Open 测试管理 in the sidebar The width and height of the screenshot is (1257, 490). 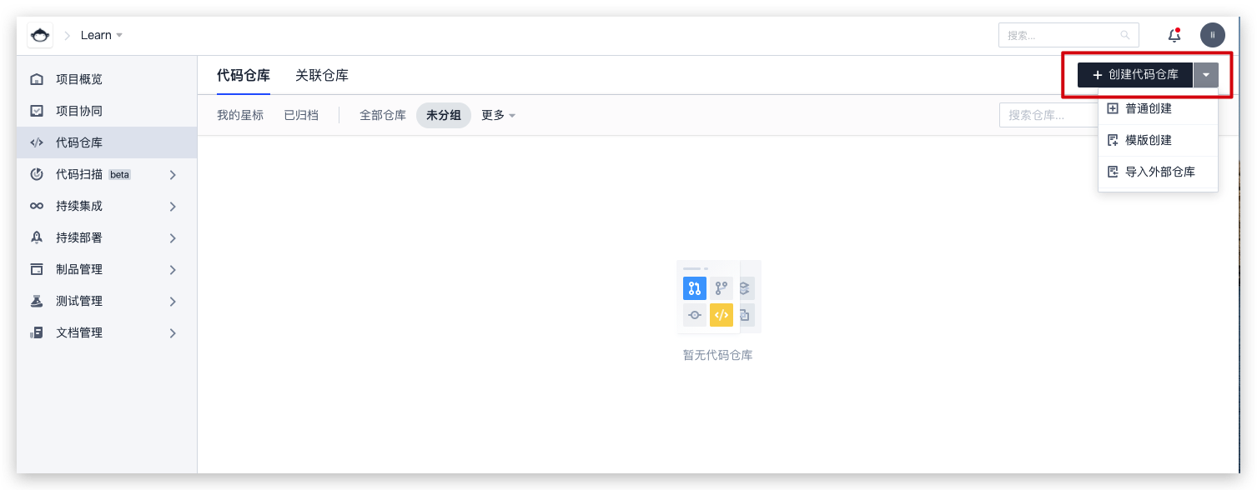coord(107,301)
